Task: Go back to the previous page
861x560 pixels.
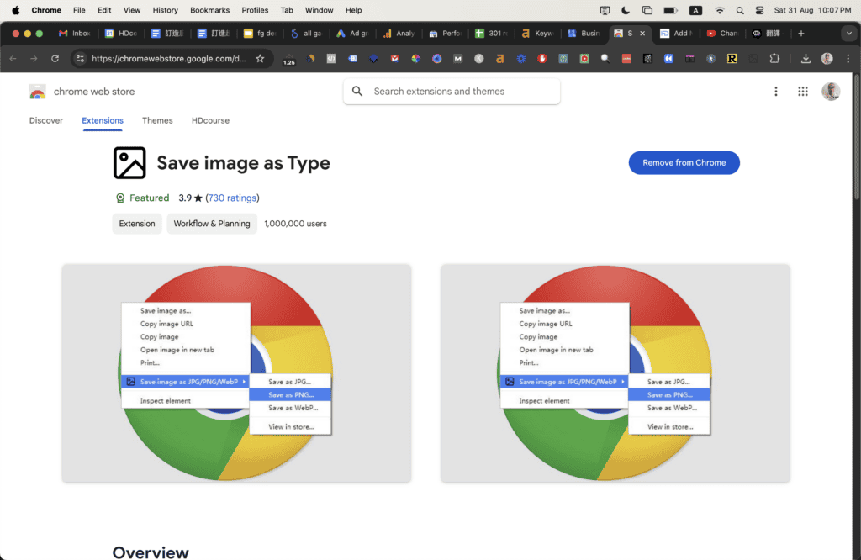Action: click(x=13, y=59)
